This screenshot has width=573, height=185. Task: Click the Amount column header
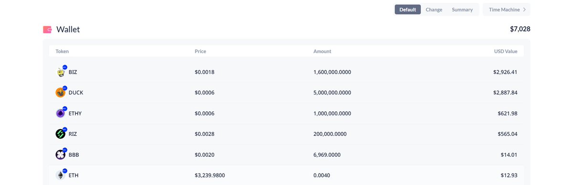coord(322,51)
